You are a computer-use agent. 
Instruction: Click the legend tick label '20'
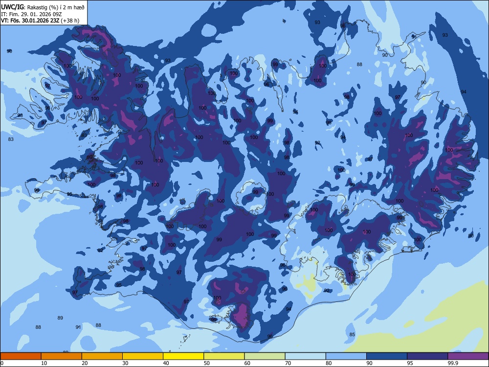coord(85,363)
